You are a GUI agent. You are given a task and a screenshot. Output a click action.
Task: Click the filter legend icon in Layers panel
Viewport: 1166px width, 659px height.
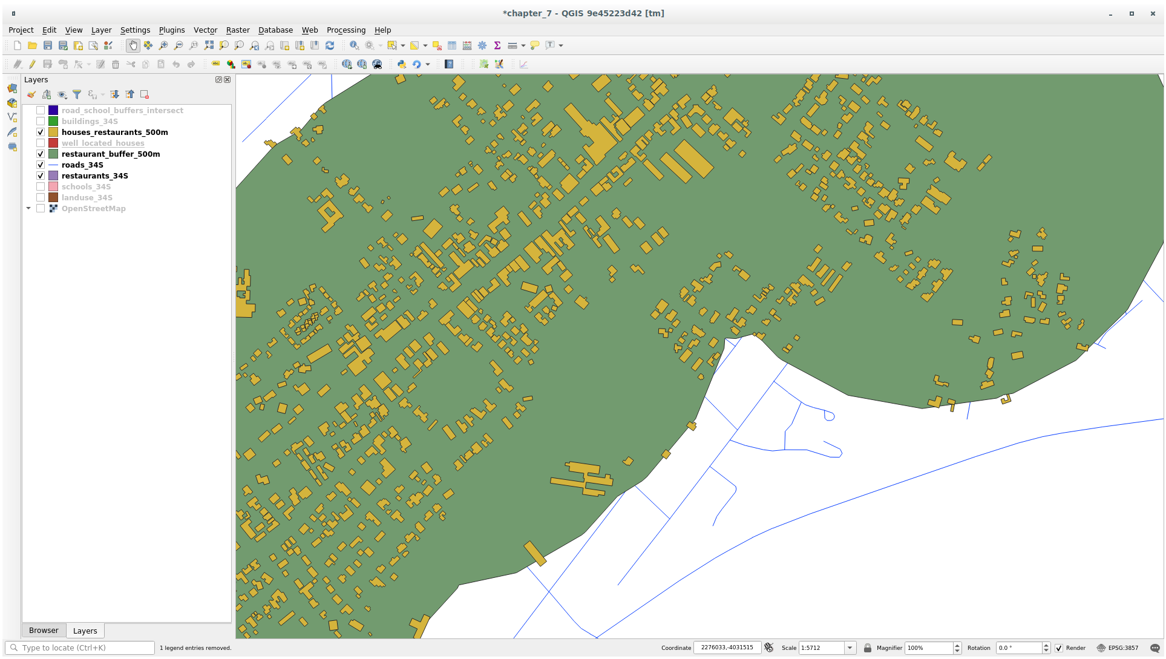77,94
